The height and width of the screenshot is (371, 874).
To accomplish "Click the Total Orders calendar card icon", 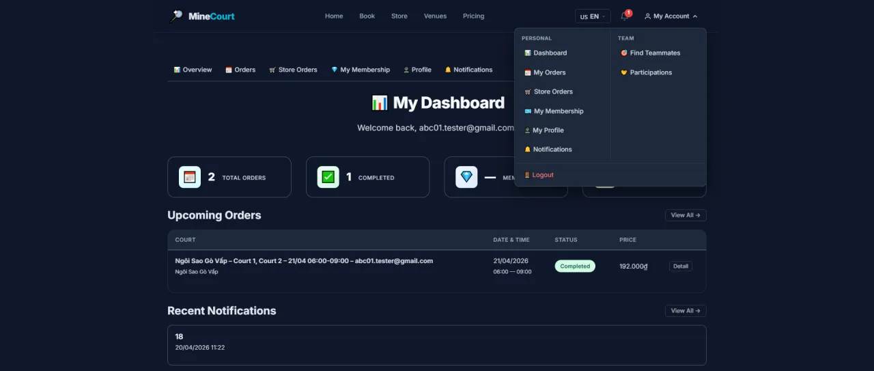I will point(190,177).
